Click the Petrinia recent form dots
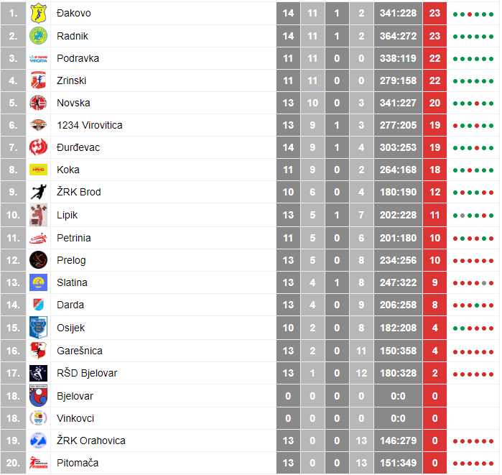This screenshot has height=475, width=502. tap(473, 239)
